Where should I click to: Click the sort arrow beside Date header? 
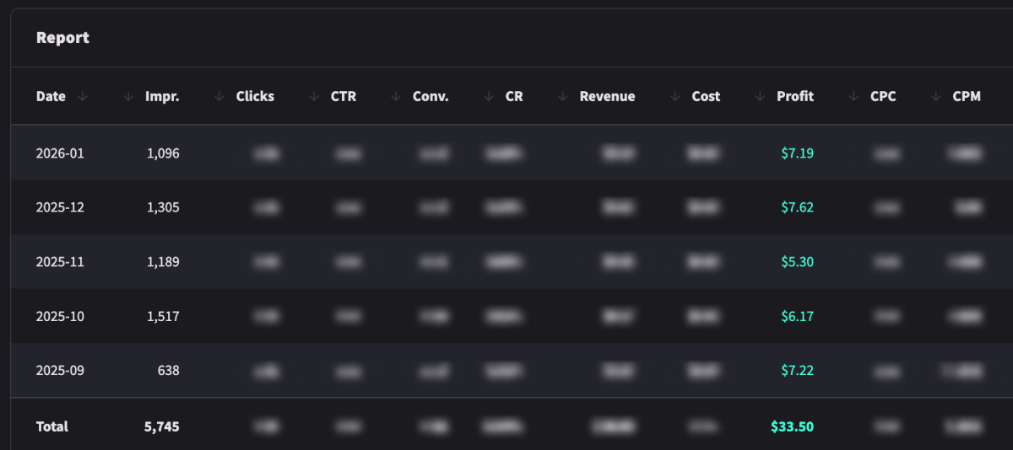(82, 97)
